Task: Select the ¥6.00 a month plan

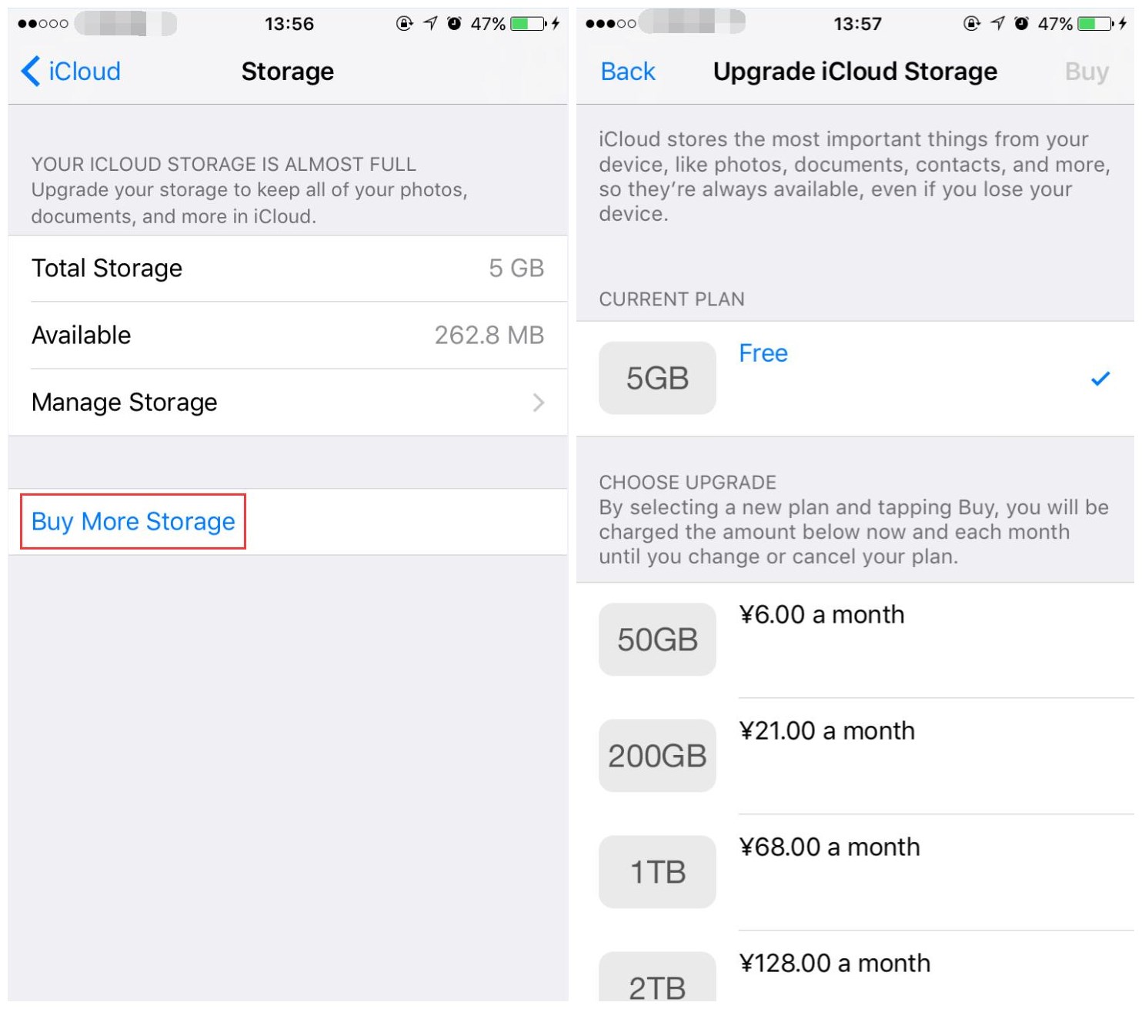Action: point(822,615)
